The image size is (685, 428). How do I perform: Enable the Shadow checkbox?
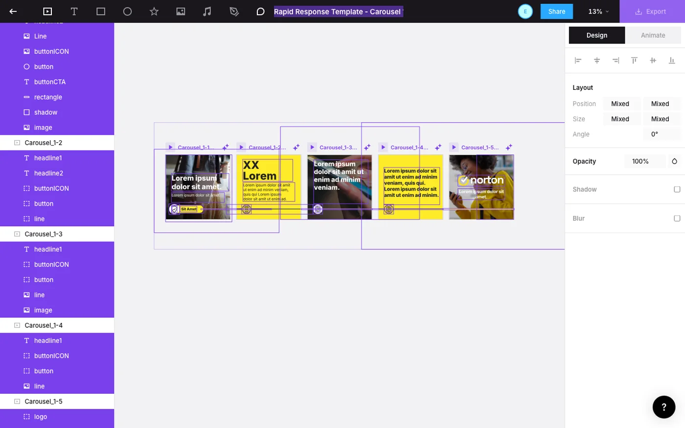click(x=677, y=190)
